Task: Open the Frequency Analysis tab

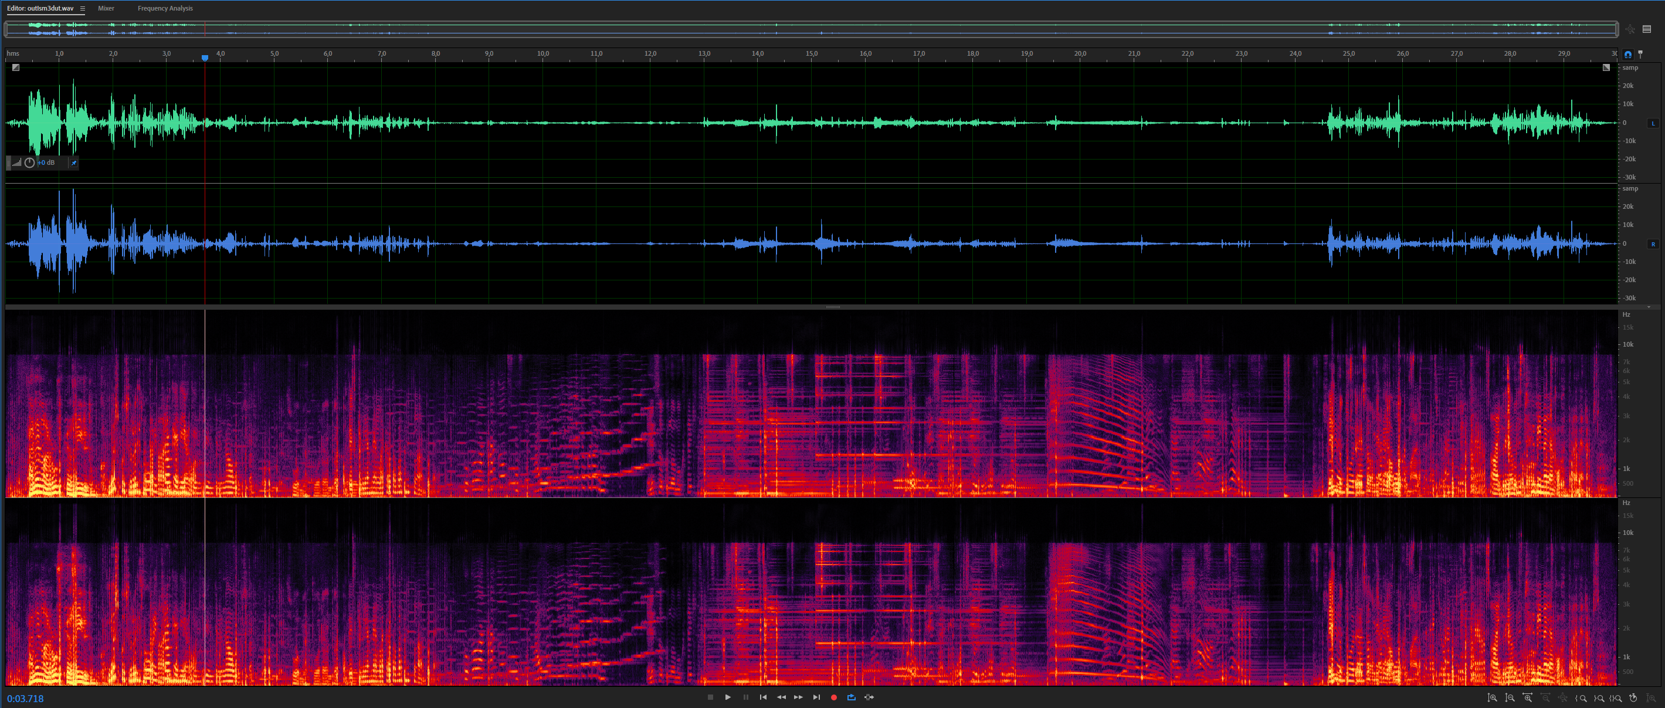Action: 165,8
